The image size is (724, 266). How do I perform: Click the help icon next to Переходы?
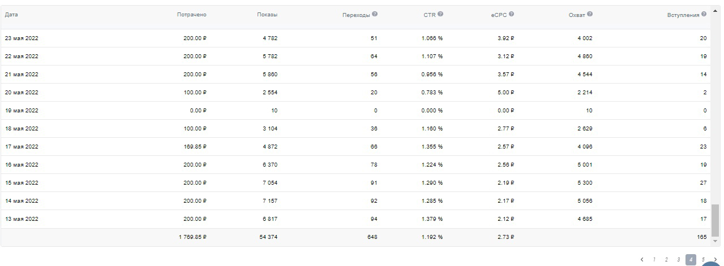tap(375, 14)
